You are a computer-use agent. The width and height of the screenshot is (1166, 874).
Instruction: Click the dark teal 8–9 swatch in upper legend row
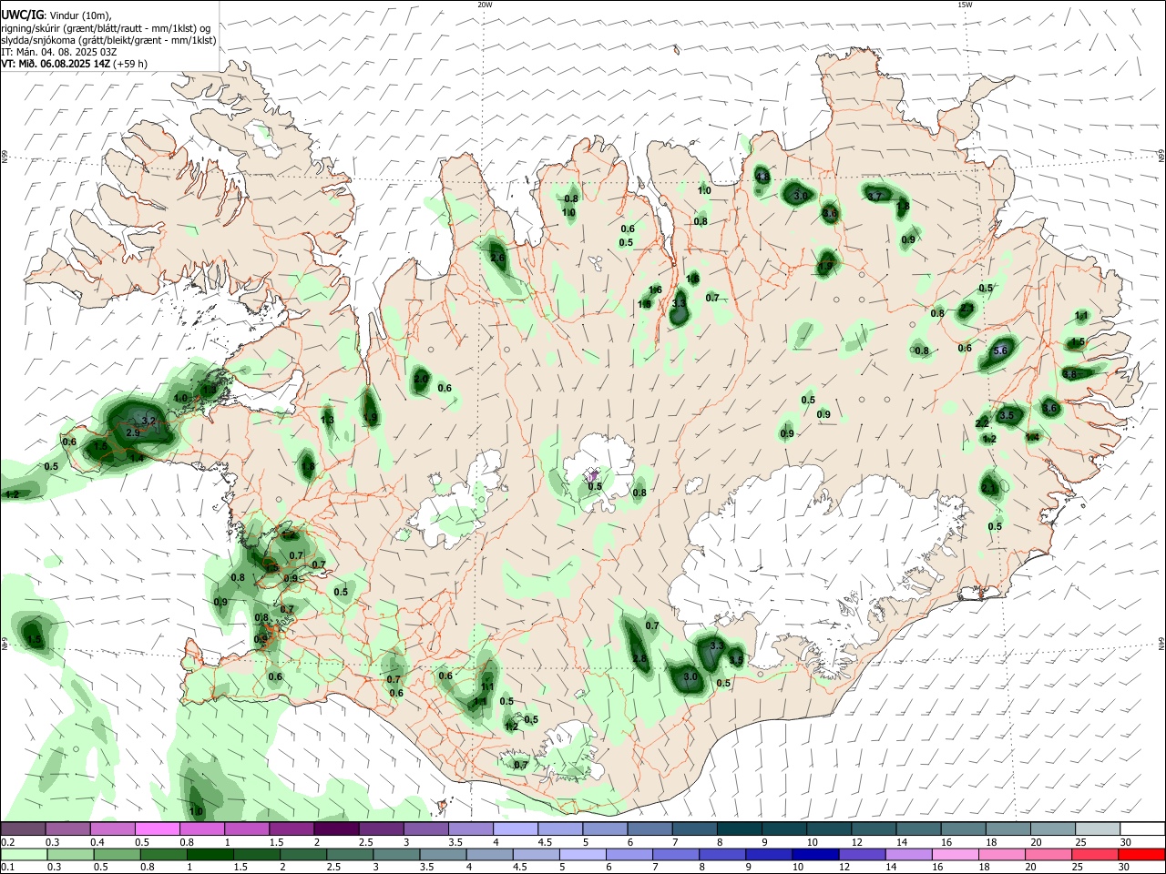pos(739,829)
